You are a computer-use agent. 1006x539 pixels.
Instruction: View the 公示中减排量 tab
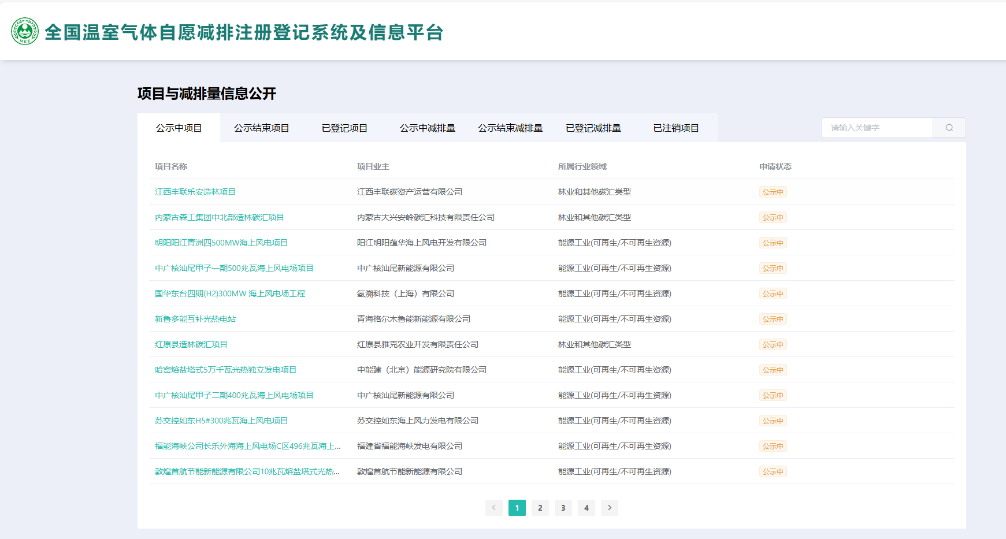click(427, 128)
